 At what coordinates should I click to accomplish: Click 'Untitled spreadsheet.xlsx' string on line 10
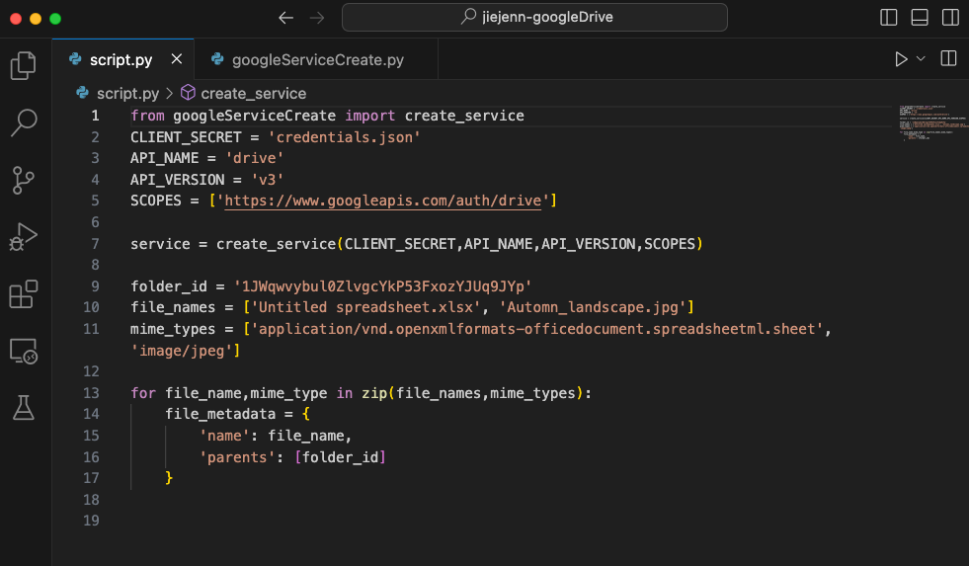click(x=365, y=308)
